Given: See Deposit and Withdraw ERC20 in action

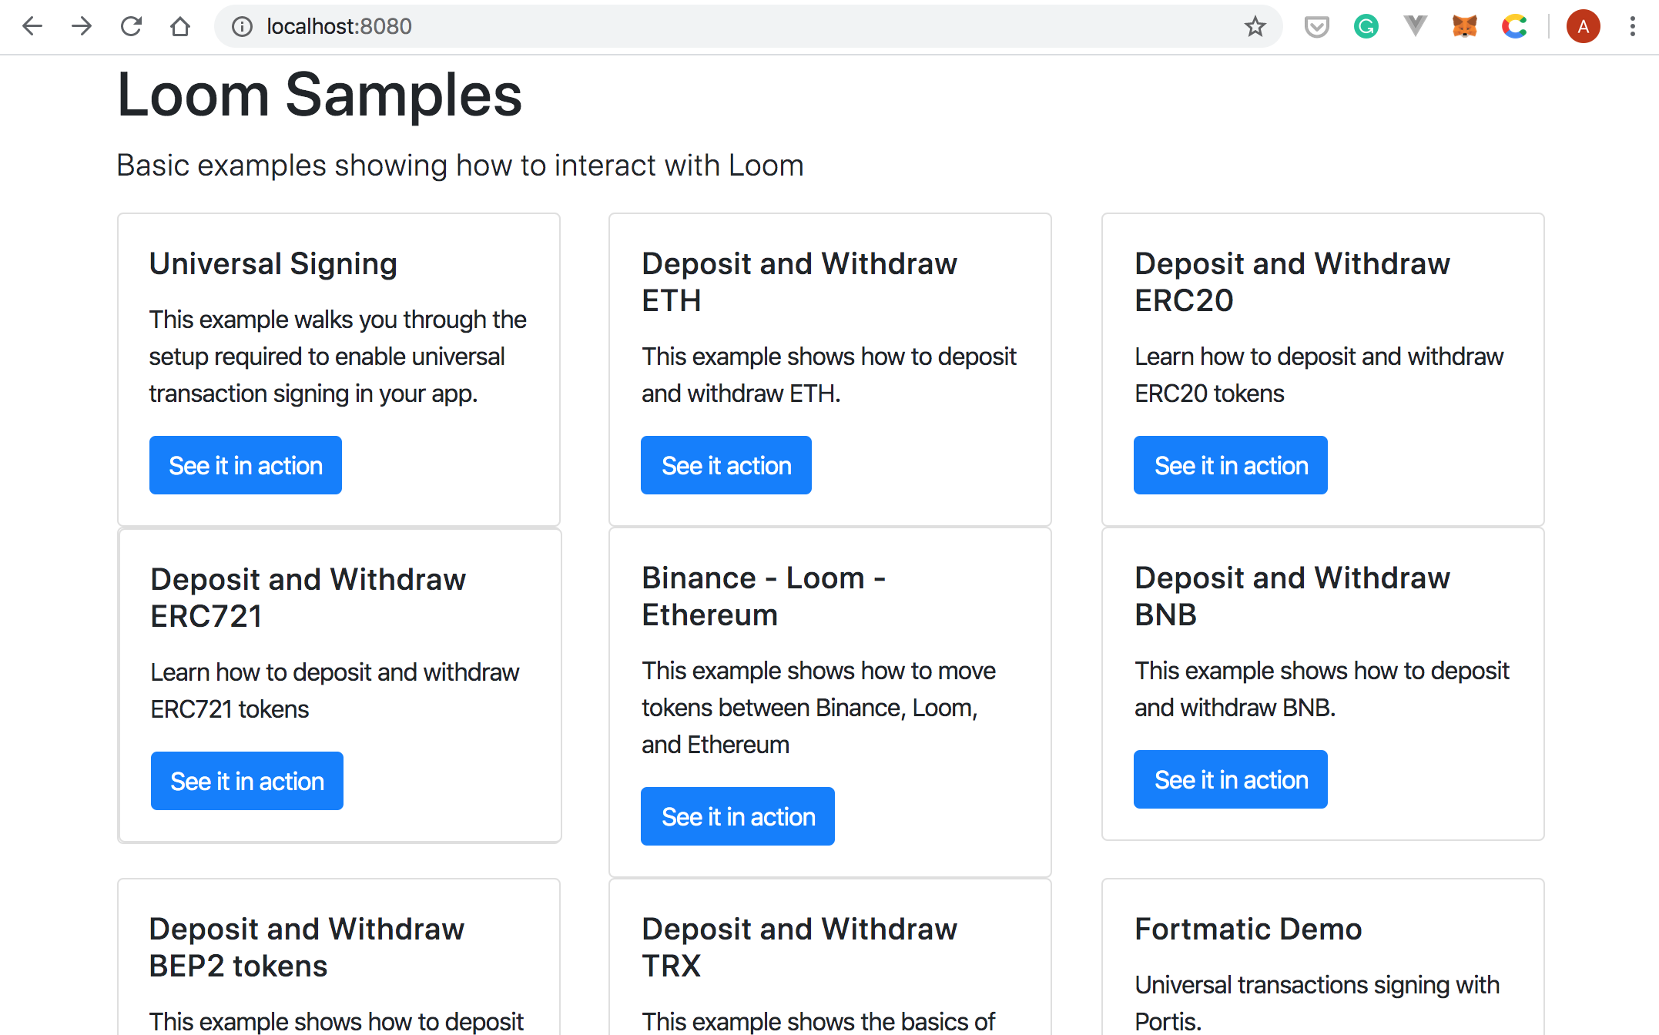Looking at the screenshot, I should coord(1231,465).
